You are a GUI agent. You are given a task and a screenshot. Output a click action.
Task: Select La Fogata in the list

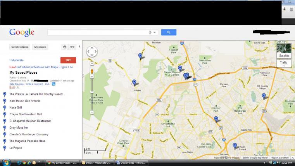pos(16,148)
